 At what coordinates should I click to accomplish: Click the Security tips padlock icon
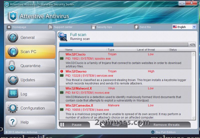[x=93, y=27]
